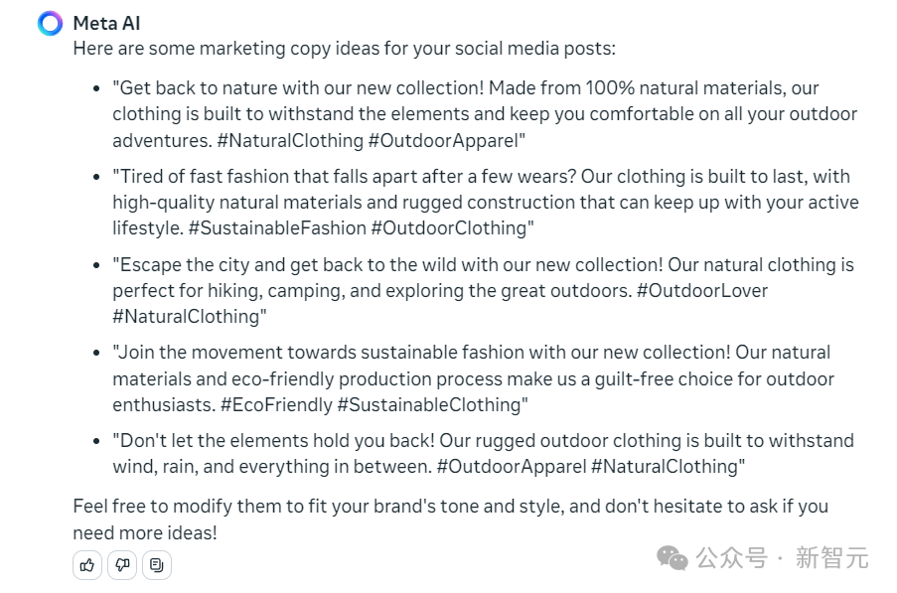Click #OutdoorApparel after #NaturalClothing in first bullet
897x593 pixels.
click(x=446, y=140)
